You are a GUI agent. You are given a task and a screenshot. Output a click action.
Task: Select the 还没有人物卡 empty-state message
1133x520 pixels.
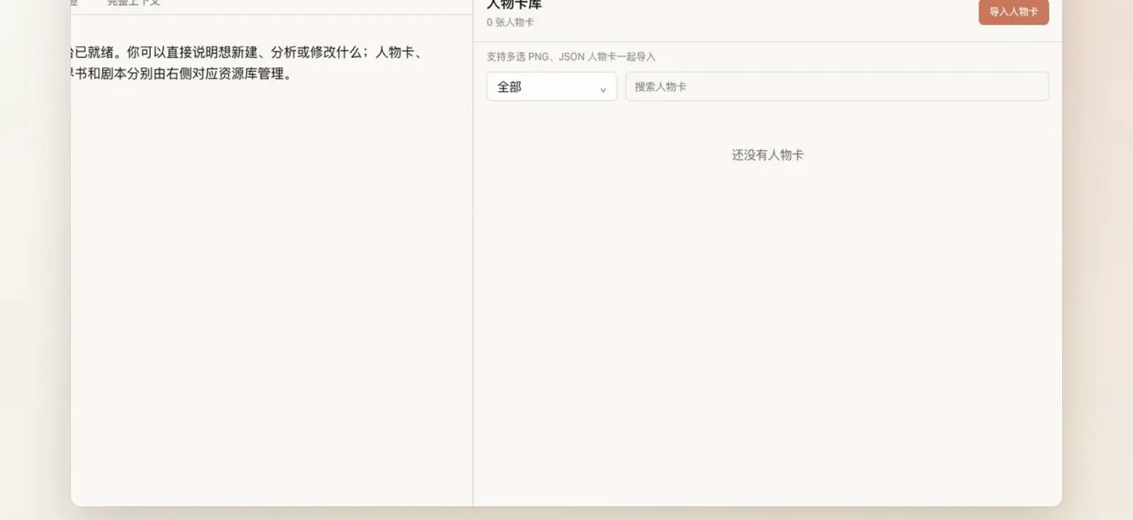pos(768,155)
